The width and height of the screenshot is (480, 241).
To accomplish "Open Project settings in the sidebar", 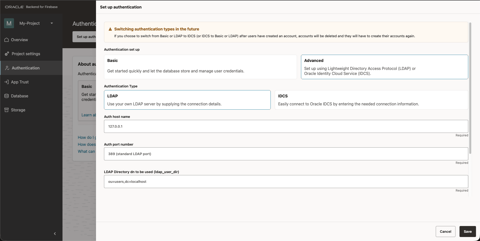I will [x=31, y=54].
